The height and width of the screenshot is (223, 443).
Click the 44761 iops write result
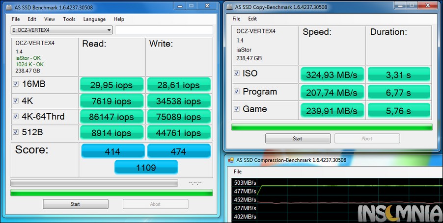click(x=179, y=132)
